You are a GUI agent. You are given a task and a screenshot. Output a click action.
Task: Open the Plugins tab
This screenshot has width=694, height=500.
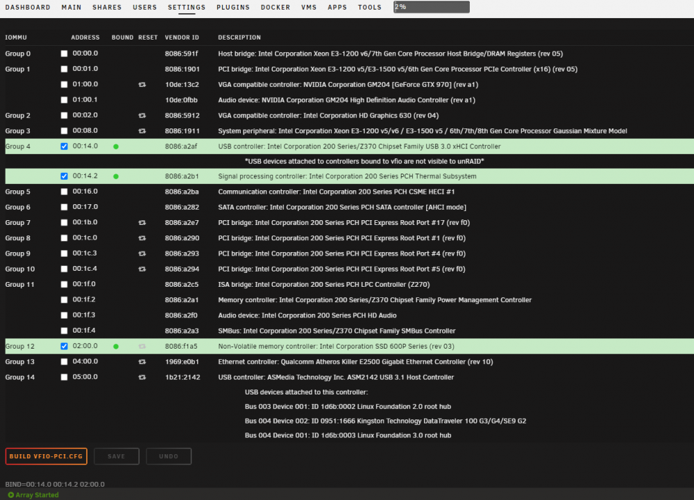pos(233,8)
